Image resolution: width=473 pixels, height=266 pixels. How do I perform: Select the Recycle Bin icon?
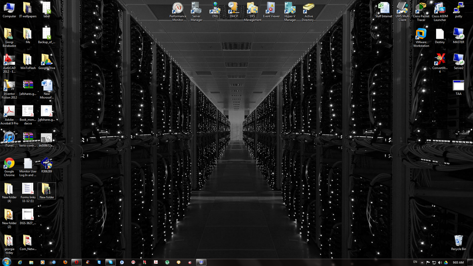pos(458,241)
